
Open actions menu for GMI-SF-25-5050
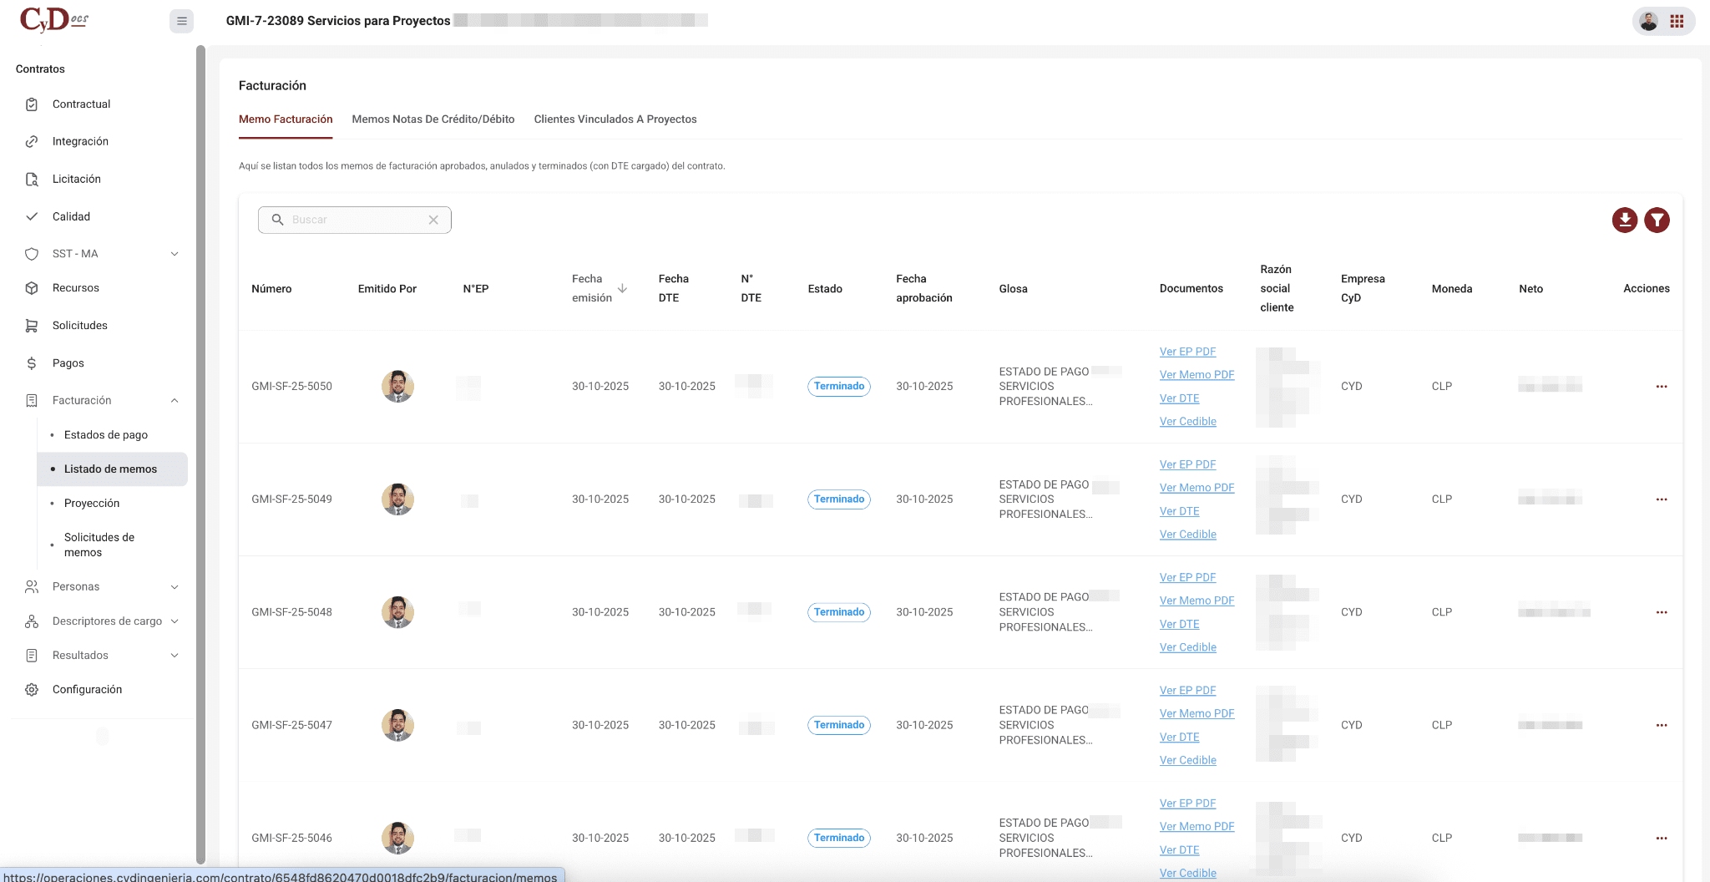(x=1661, y=387)
